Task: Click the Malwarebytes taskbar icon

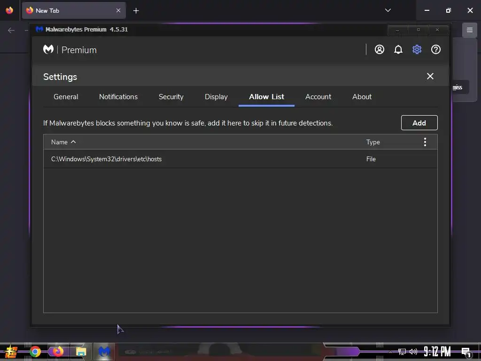Action: point(104,352)
